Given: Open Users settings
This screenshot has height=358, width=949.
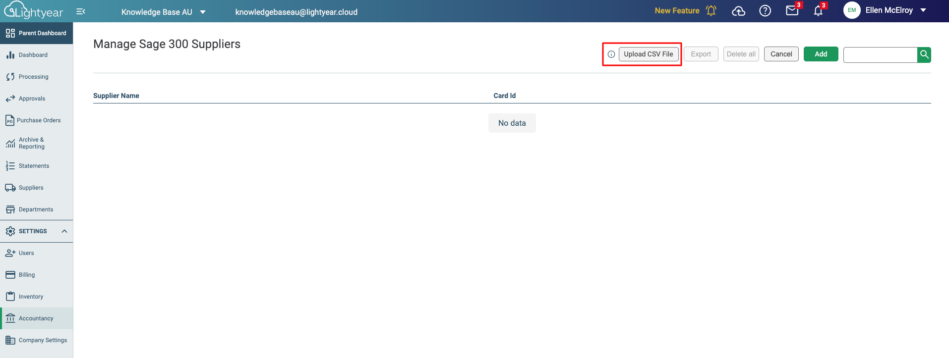Looking at the screenshot, I should (x=36, y=253).
